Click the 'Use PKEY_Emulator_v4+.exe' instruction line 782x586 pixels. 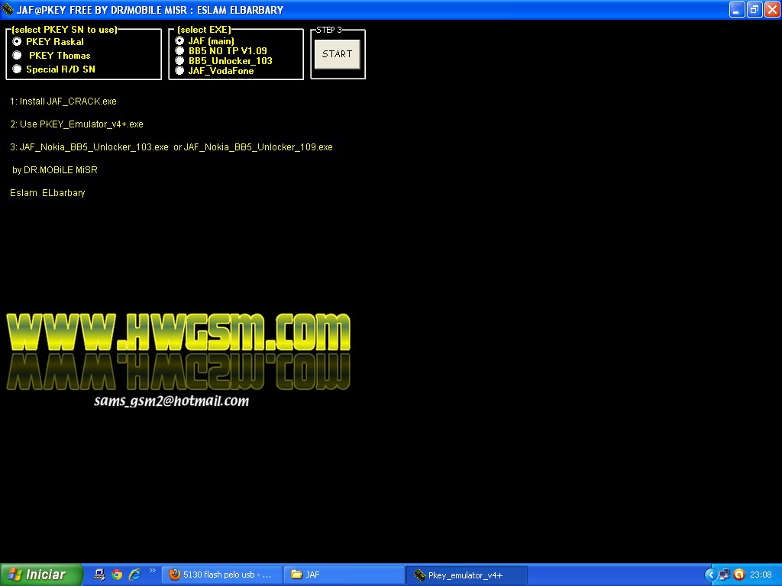point(77,124)
